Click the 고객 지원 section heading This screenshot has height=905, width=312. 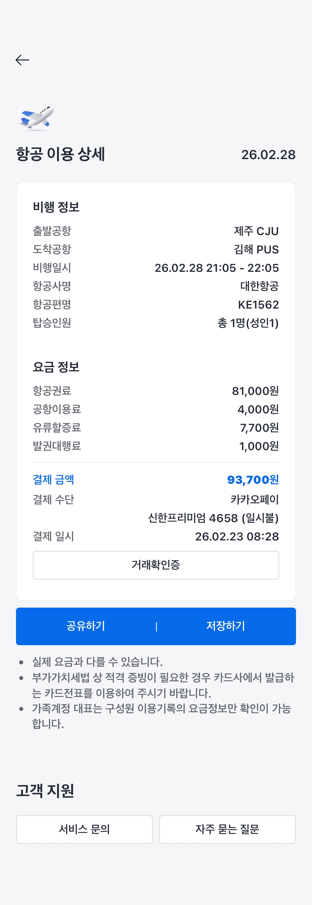tap(45, 790)
